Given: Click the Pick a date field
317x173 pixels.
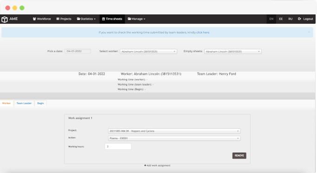Looking at the screenshot, I should pyautogui.click(x=78, y=51).
